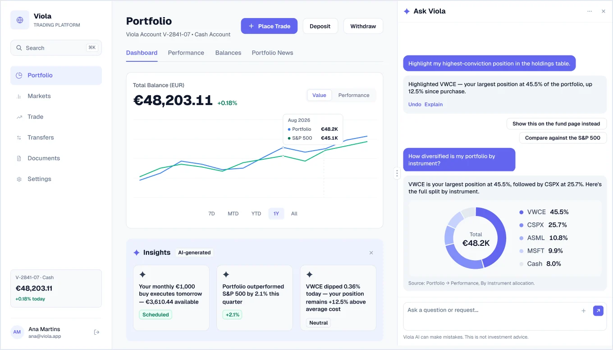
Task: Open Transfers in the sidebar
Action: pos(56,138)
